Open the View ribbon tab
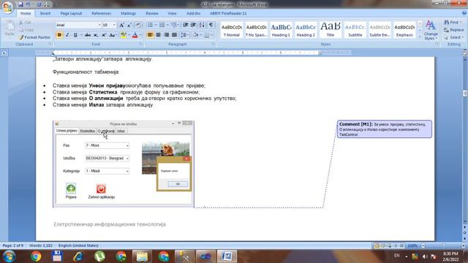This screenshot has width=468, height=263. pos(172,13)
